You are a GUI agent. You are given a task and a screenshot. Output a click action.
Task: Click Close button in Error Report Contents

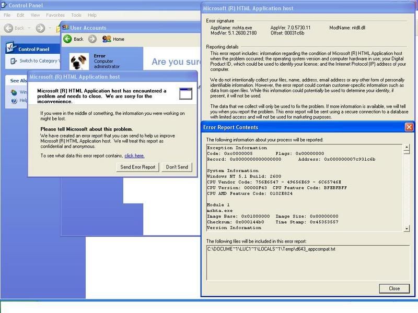(394, 288)
